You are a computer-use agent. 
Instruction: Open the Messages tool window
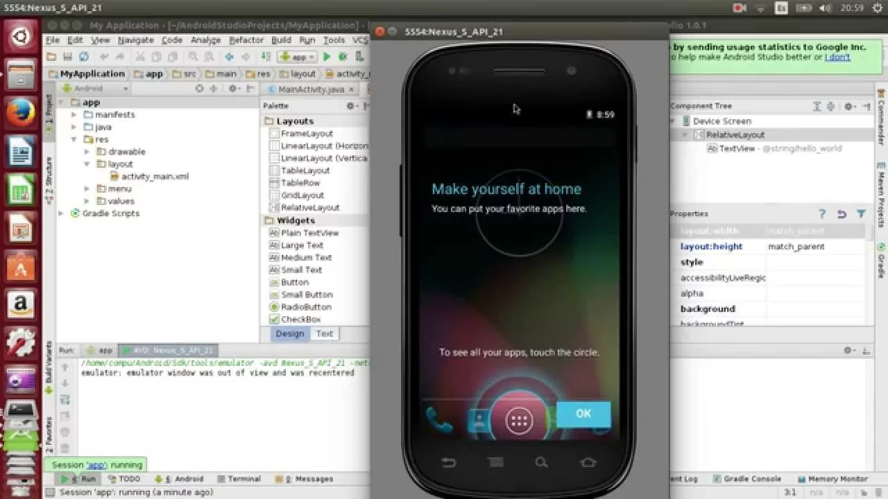[305, 479]
